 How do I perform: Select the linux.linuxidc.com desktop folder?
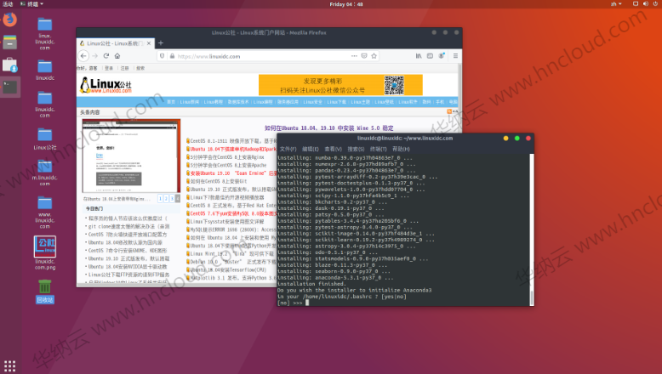coord(45,34)
